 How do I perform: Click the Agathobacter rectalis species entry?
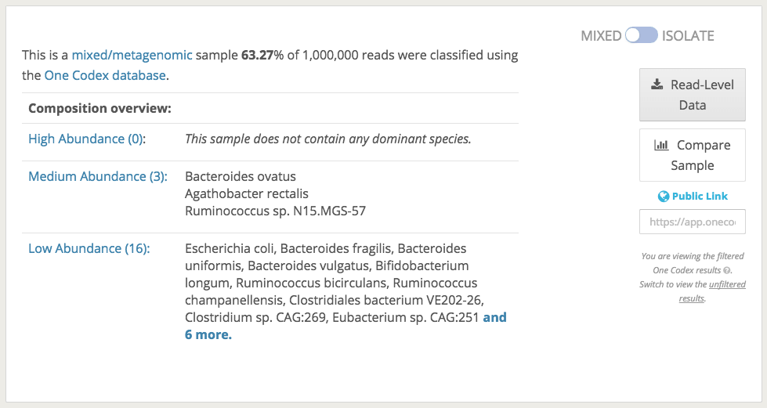click(x=247, y=193)
